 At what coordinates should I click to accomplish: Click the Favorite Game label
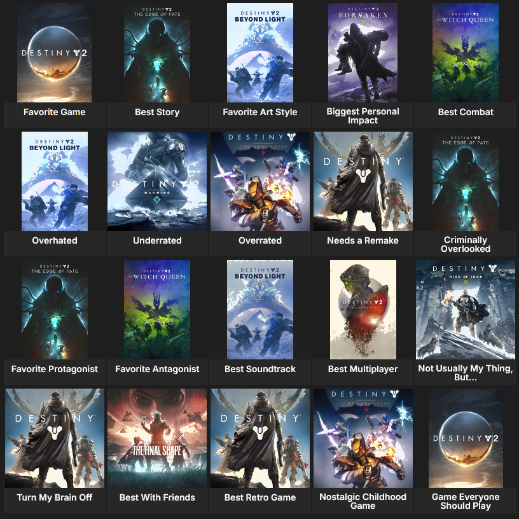point(55,112)
